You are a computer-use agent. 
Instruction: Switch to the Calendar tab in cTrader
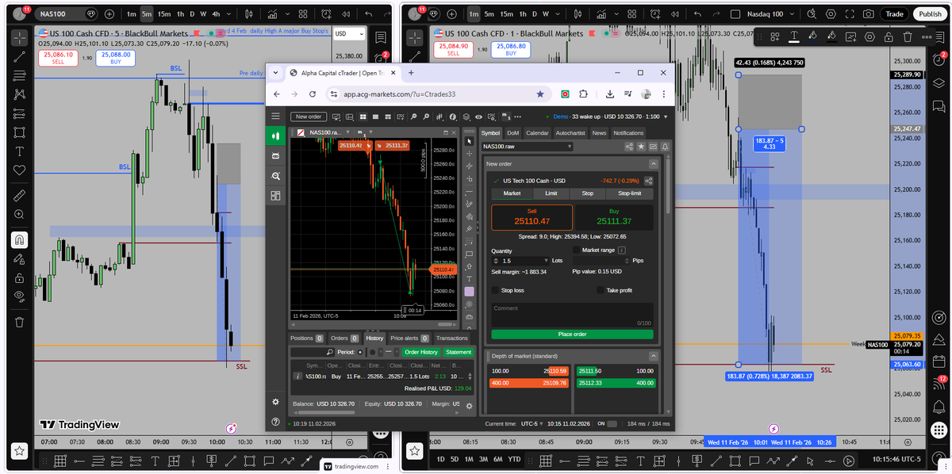point(537,133)
